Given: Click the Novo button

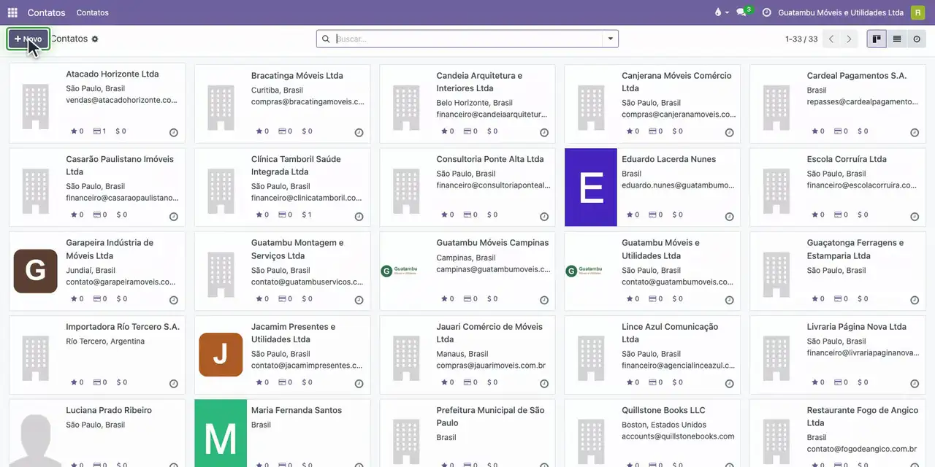Looking at the screenshot, I should click(28, 39).
